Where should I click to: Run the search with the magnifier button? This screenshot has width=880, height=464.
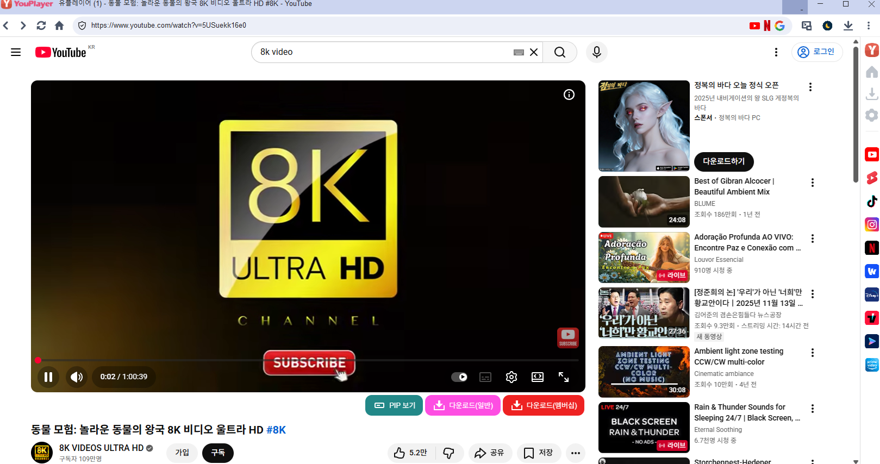coord(560,52)
